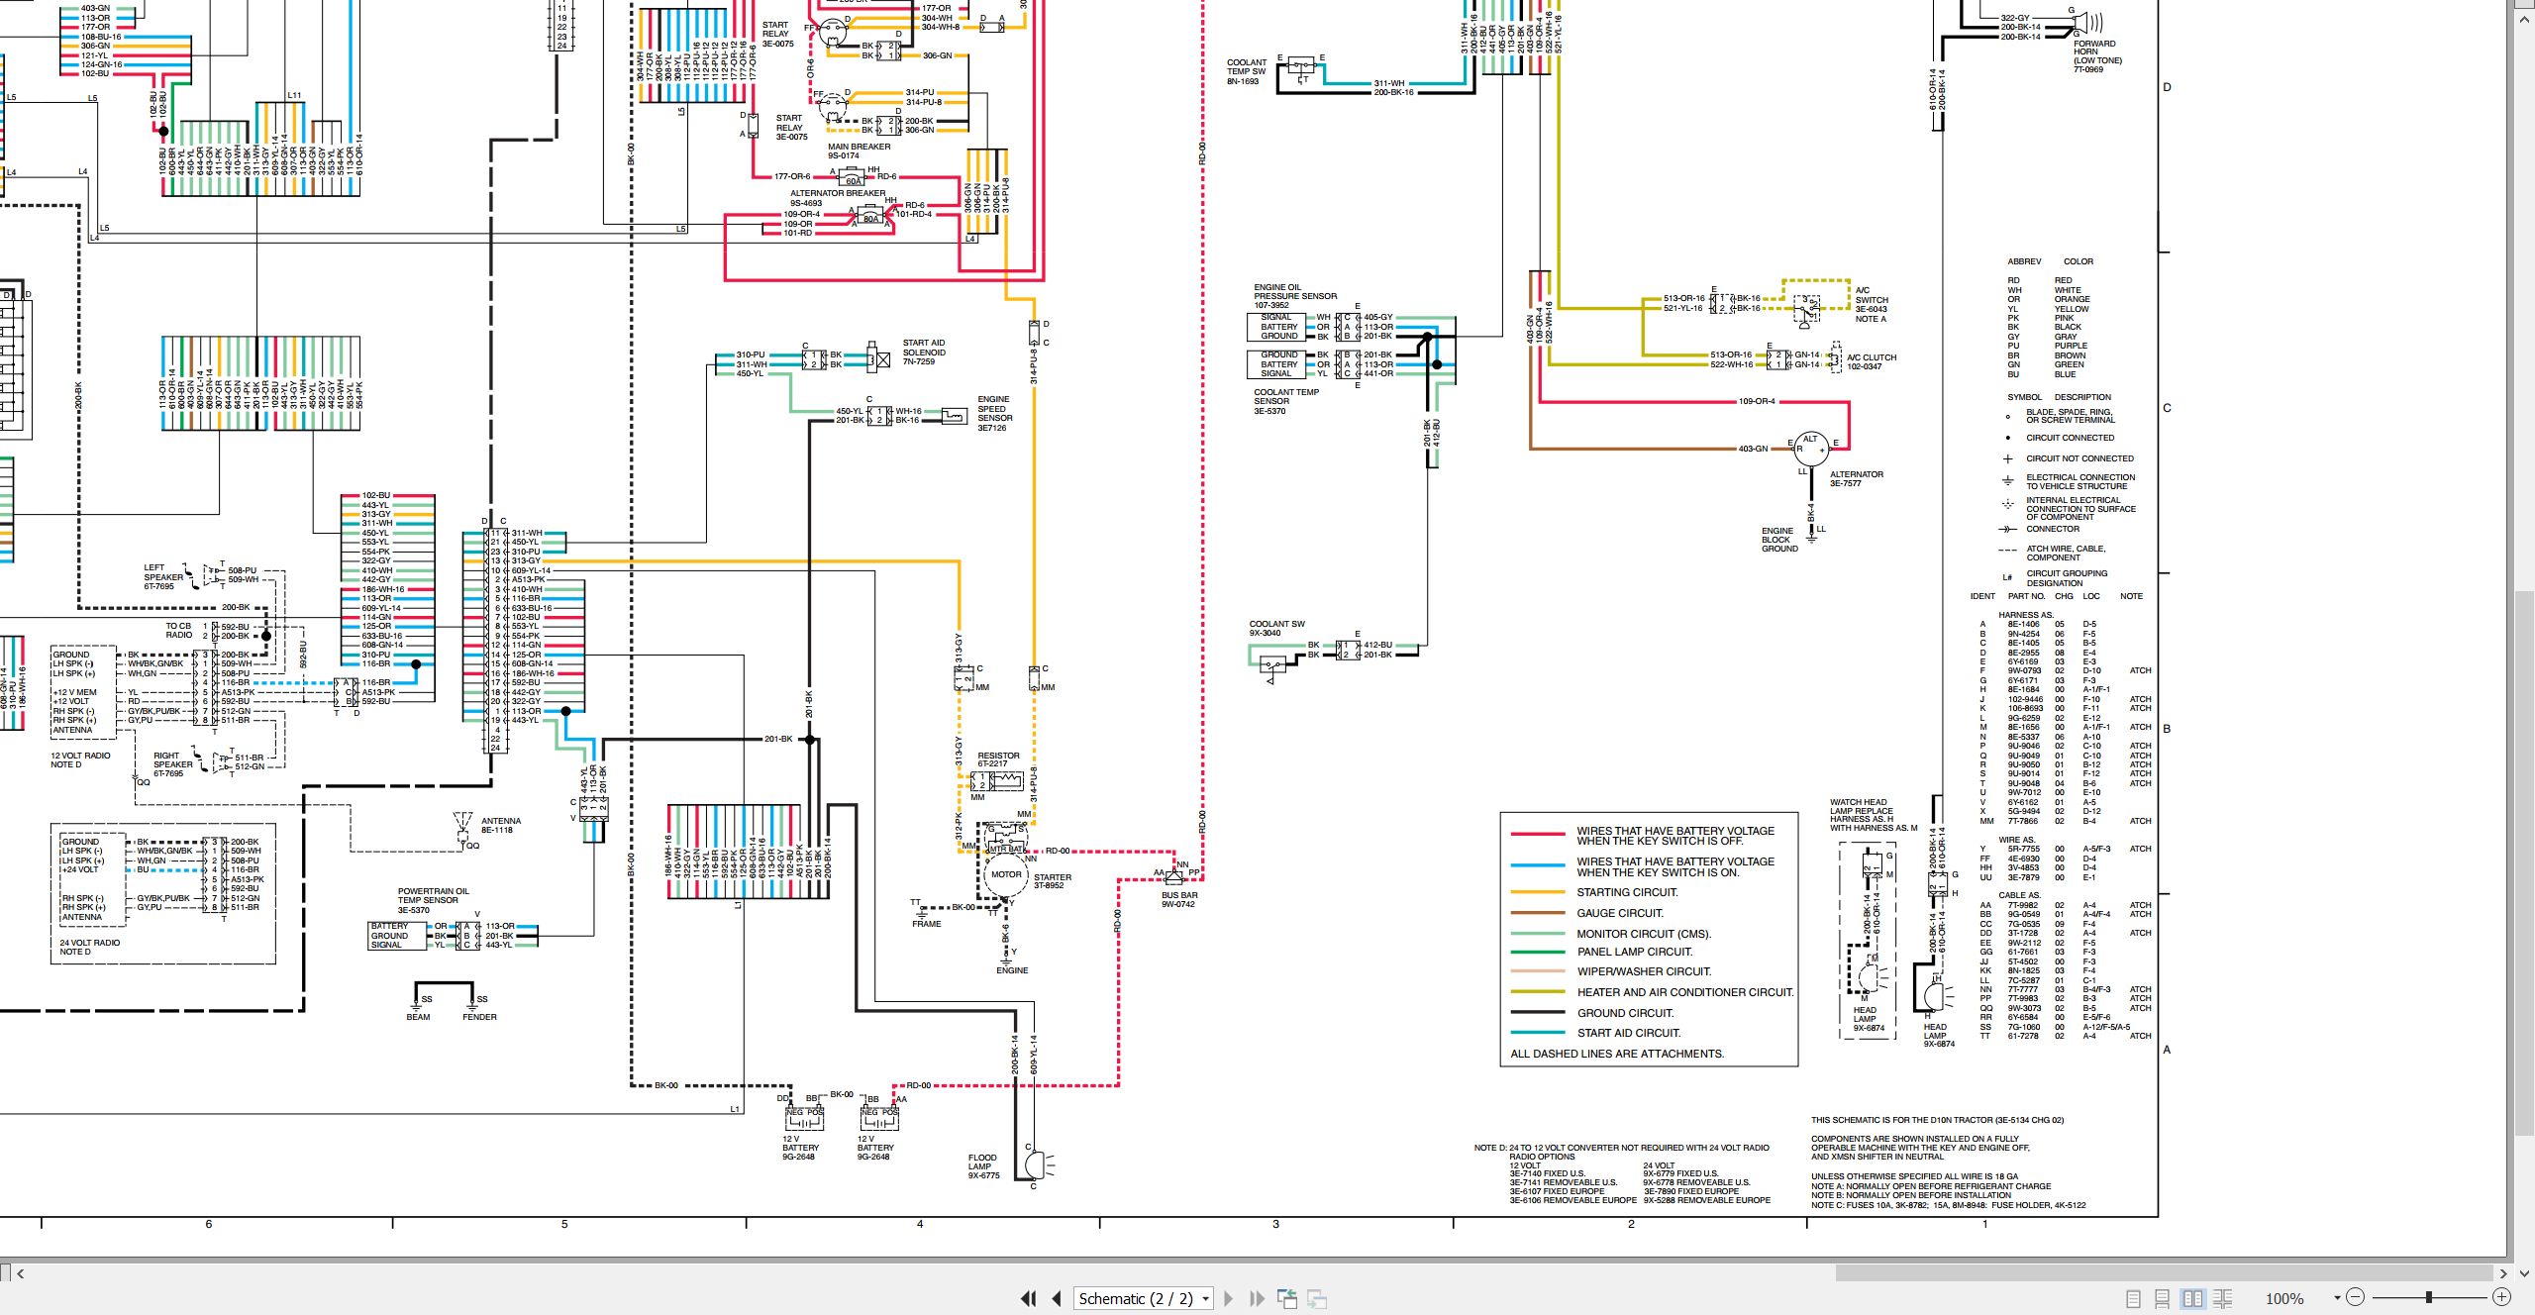Switch to single page view
The image size is (2535, 1315).
coord(2134,1298)
